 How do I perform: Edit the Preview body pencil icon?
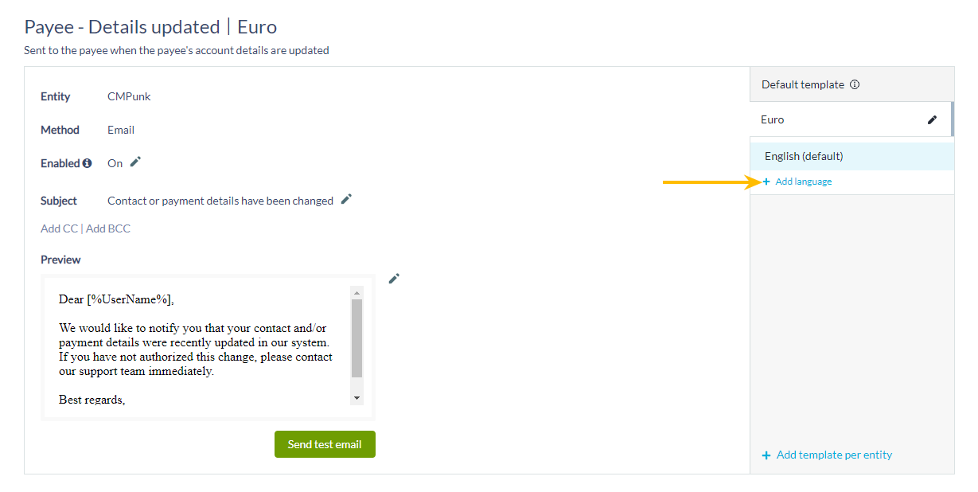(394, 279)
